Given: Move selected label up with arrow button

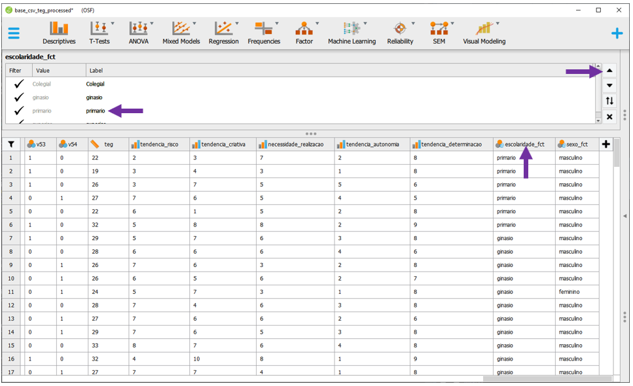Looking at the screenshot, I should point(609,71).
